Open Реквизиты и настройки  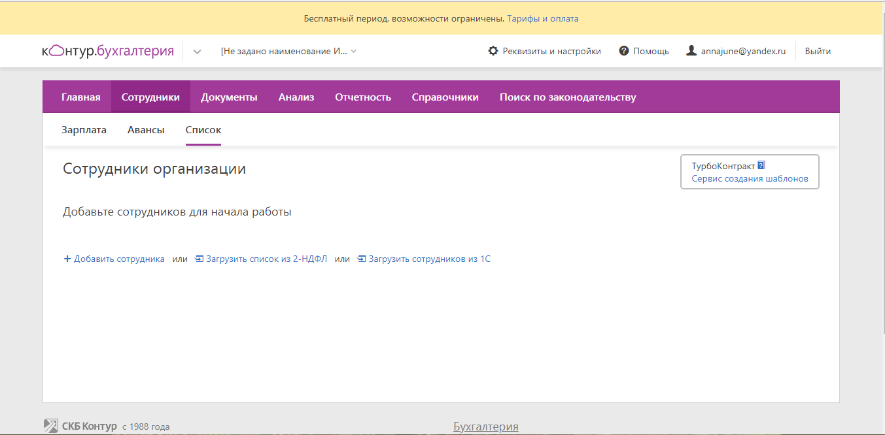pos(551,51)
